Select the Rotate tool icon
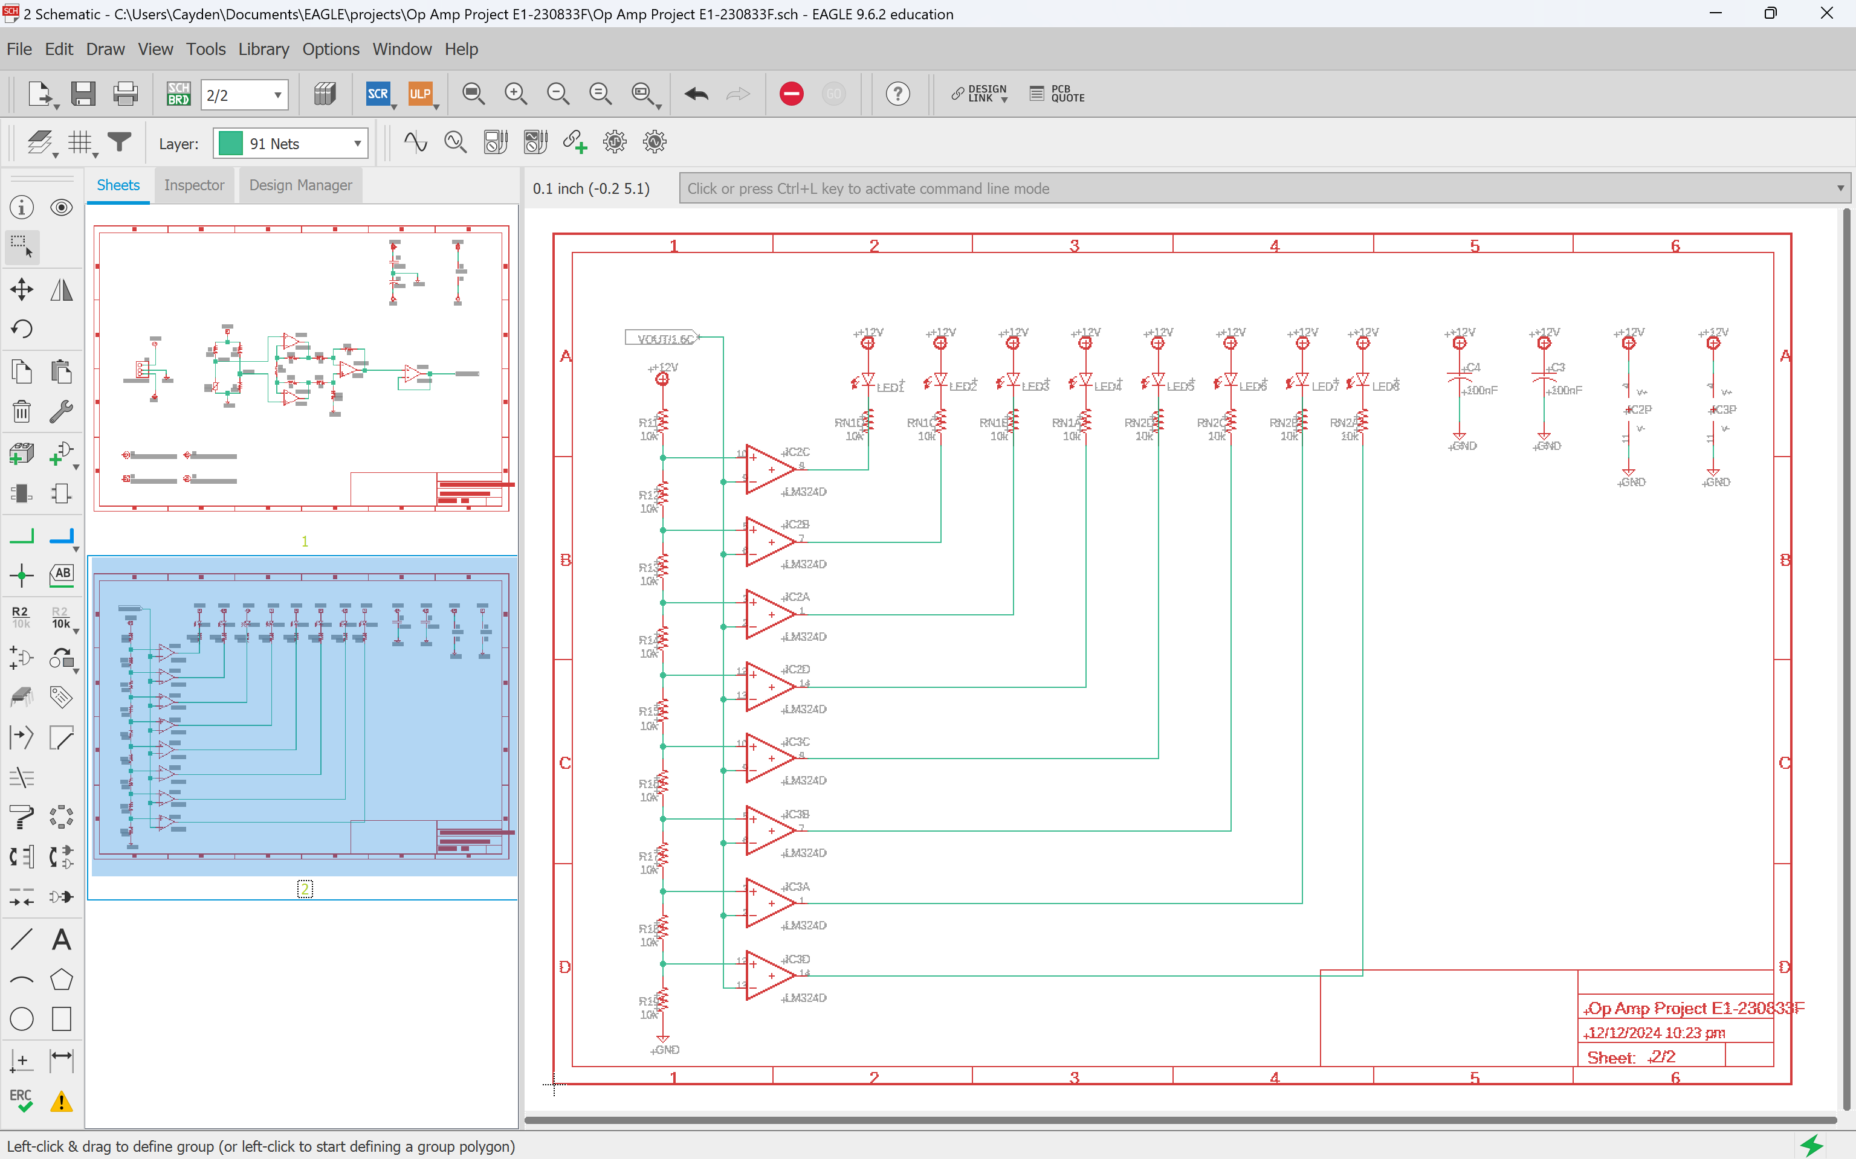The height and width of the screenshot is (1159, 1856). 22,329
